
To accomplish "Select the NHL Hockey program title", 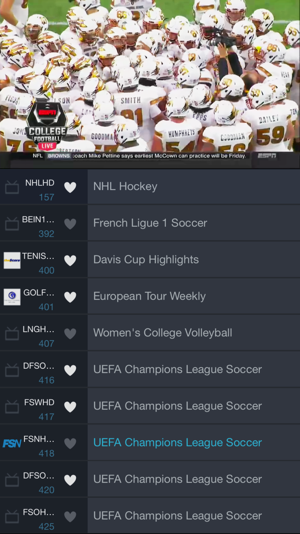I will (x=125, y=186).
